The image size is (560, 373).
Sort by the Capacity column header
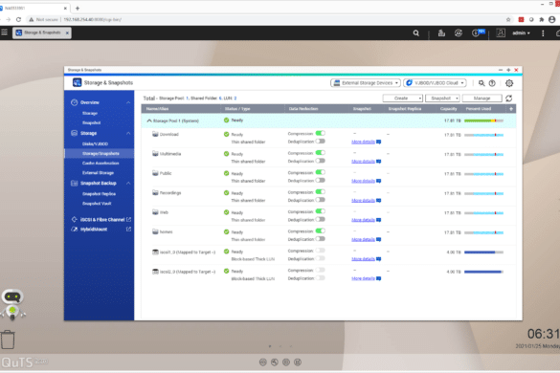point(449,109)
